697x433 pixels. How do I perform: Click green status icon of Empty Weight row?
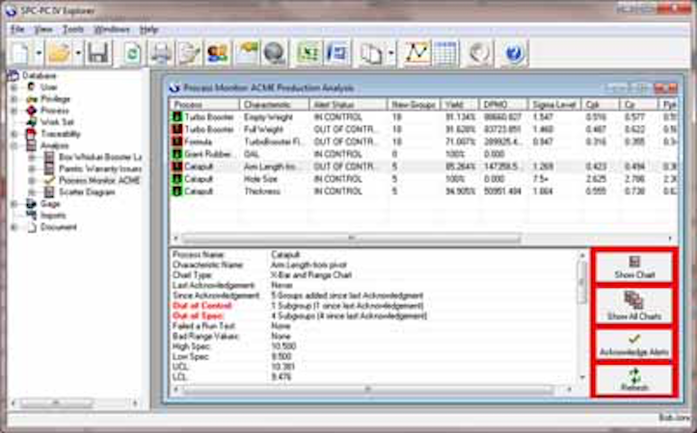pos(177,117)
